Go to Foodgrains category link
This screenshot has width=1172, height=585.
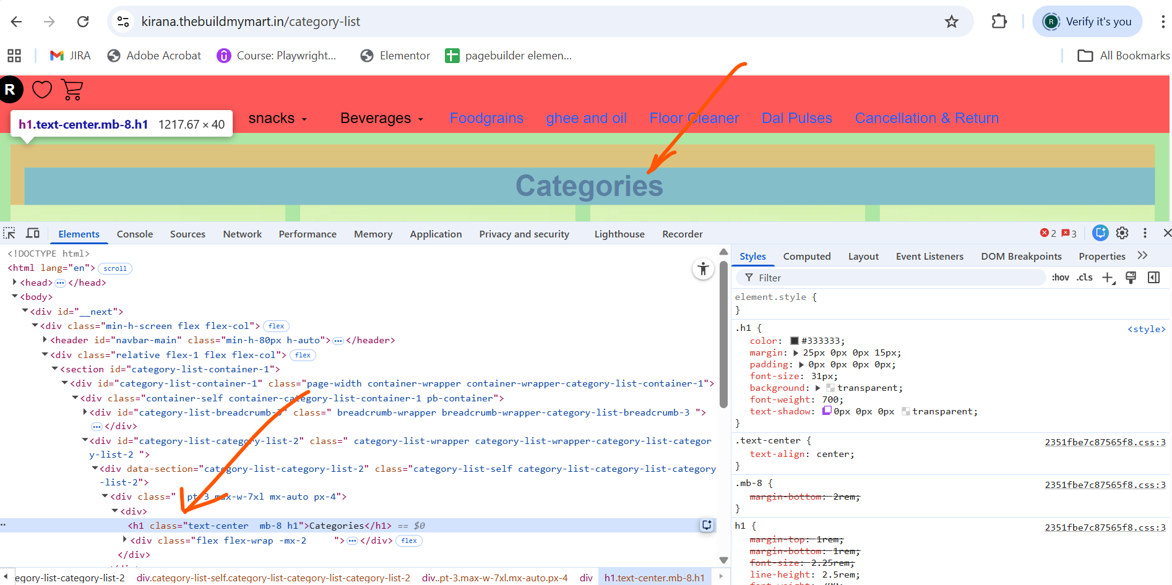pos(486,118)
